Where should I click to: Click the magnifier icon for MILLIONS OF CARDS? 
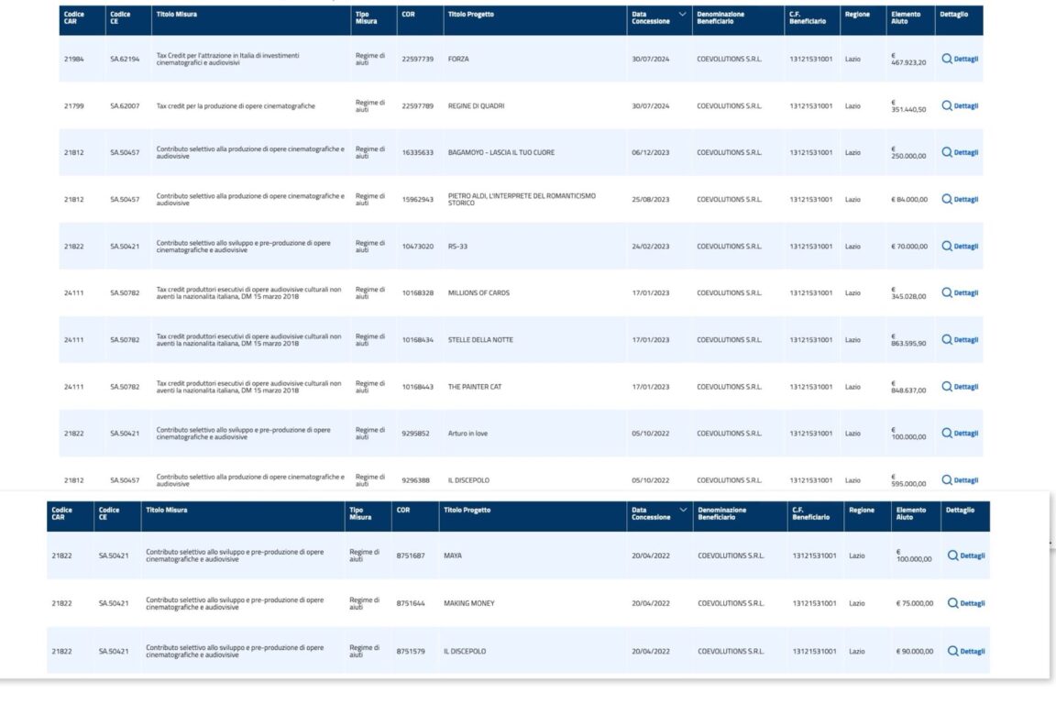[x=946, y=293]
